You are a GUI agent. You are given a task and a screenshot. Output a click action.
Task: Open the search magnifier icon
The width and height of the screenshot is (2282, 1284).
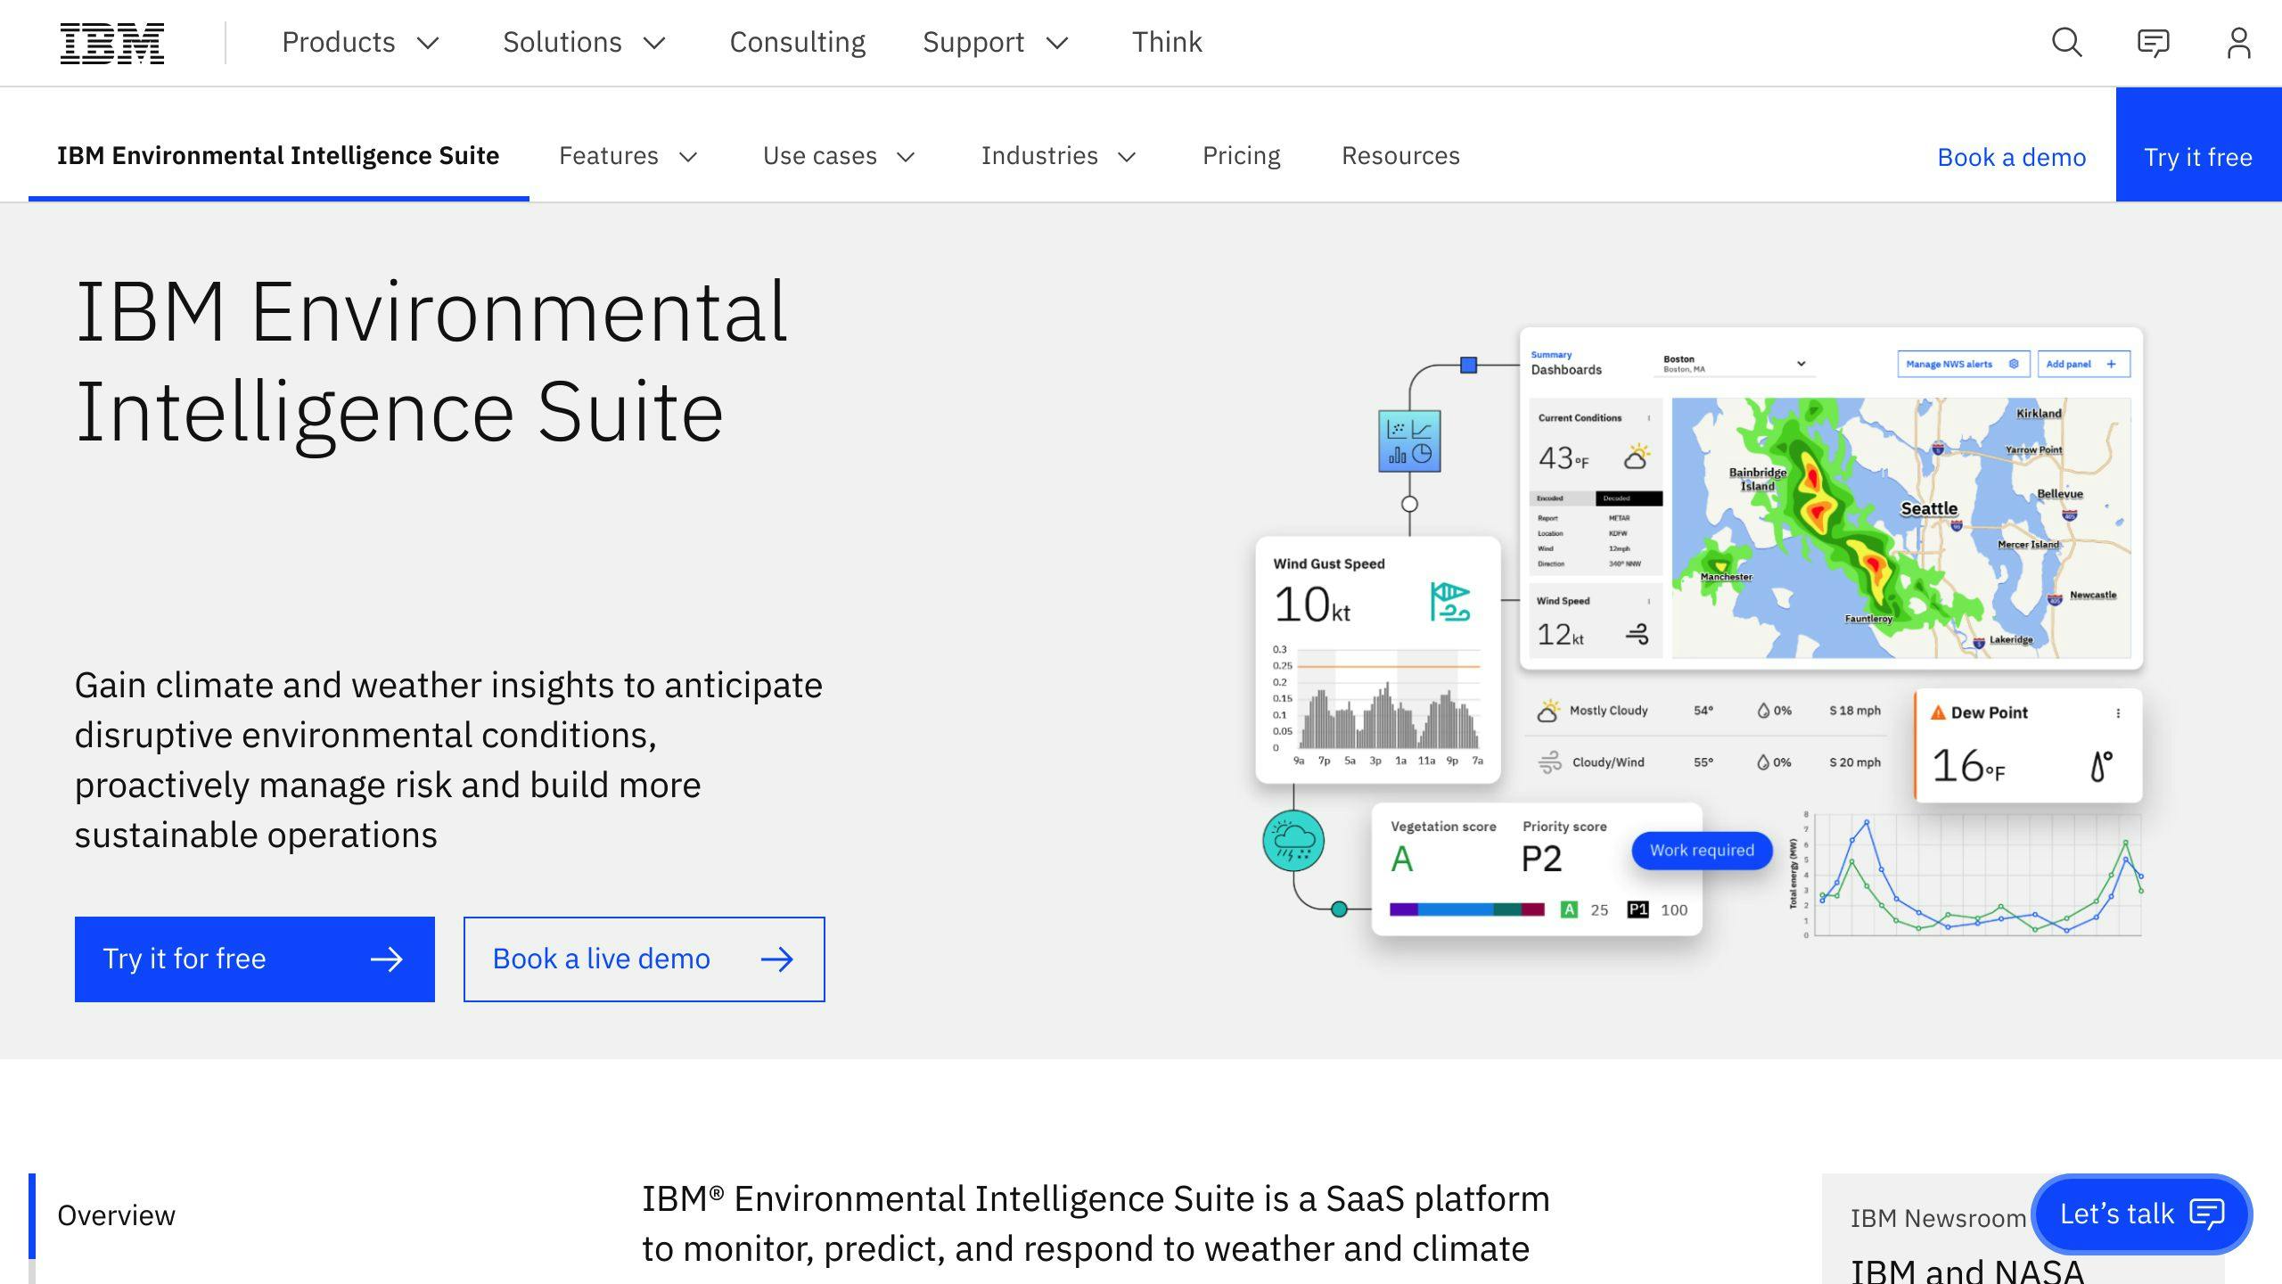2067,43
